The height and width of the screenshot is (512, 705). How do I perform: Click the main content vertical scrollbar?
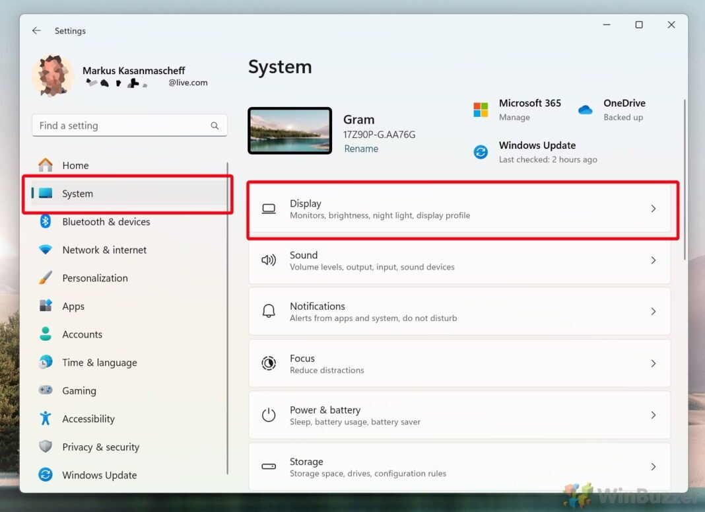(x=685, y=179)
